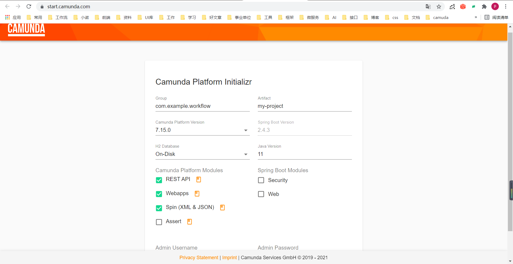The height and width of the screenshot is (264, 513).
Task: Open the red dice extension icon
Action: click(x=463, y=6)
